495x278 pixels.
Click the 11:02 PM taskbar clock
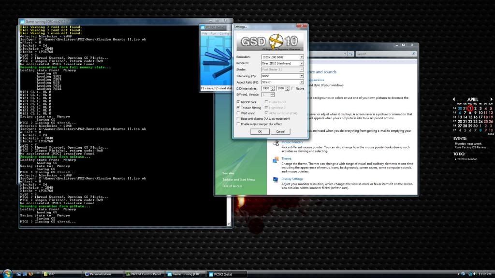click(x=485, y=274)
